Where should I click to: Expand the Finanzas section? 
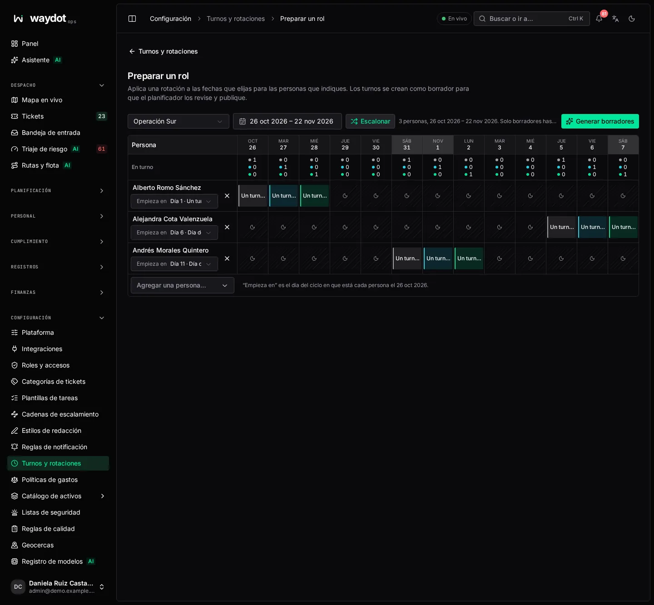[x=58, y=293]
